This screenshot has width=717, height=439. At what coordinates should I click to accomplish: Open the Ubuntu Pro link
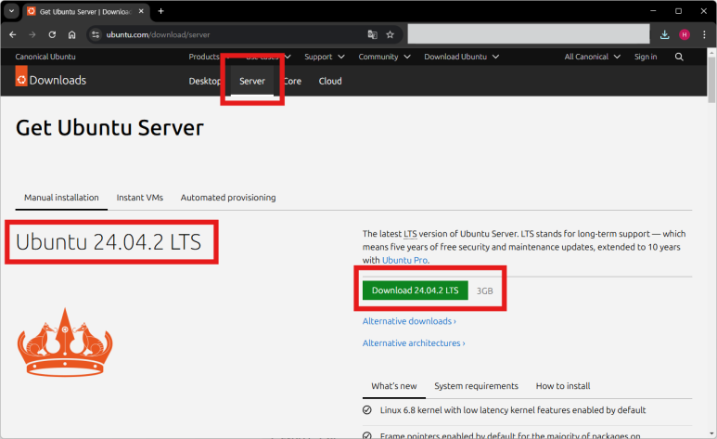click(x=404, y=260)
